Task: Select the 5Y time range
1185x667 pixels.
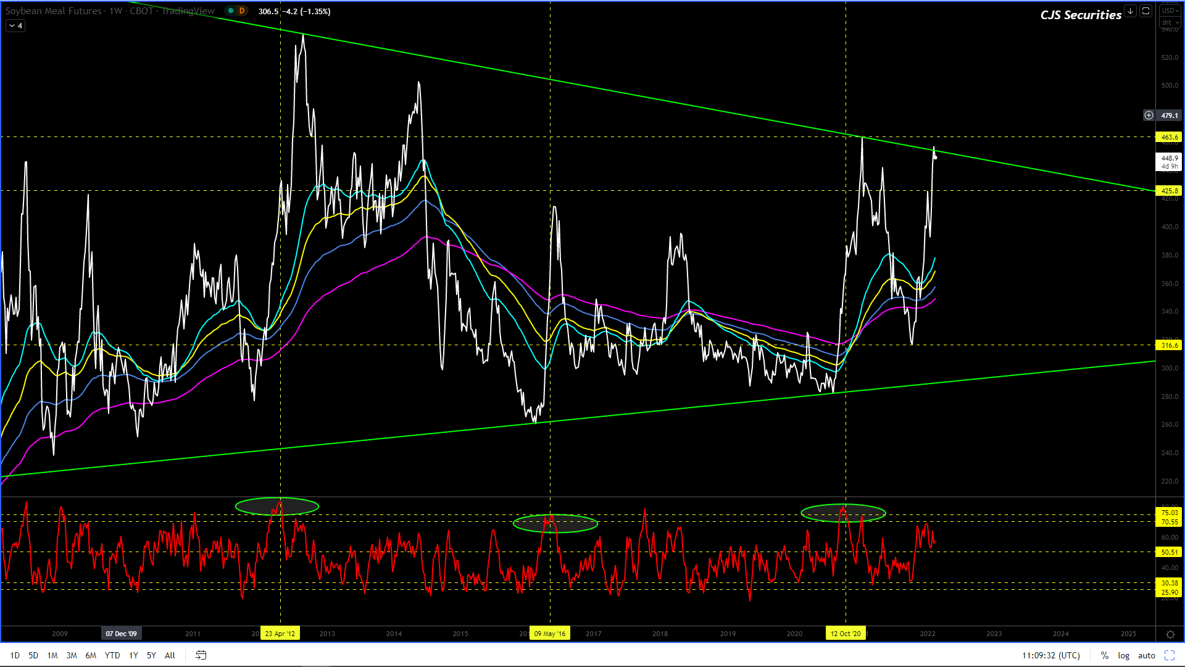Action: 151,655
